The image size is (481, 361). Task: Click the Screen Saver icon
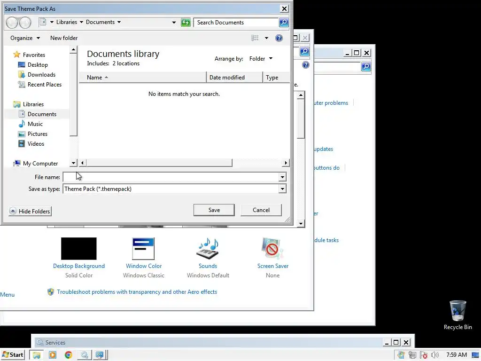click(272, 248)
